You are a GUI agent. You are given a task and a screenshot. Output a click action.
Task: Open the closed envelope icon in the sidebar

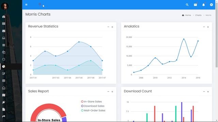click(4, 31)
